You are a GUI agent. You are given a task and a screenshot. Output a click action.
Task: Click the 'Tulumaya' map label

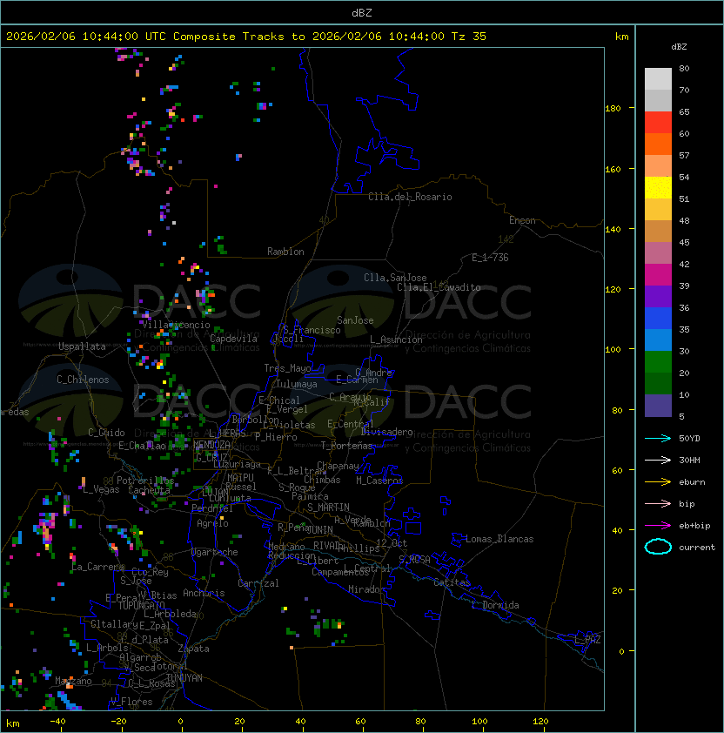tap(297, 384)
